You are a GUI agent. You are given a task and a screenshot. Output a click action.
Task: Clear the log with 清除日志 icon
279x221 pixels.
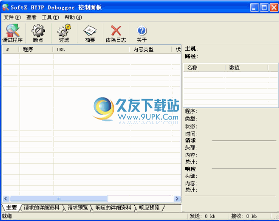(116, 33)
